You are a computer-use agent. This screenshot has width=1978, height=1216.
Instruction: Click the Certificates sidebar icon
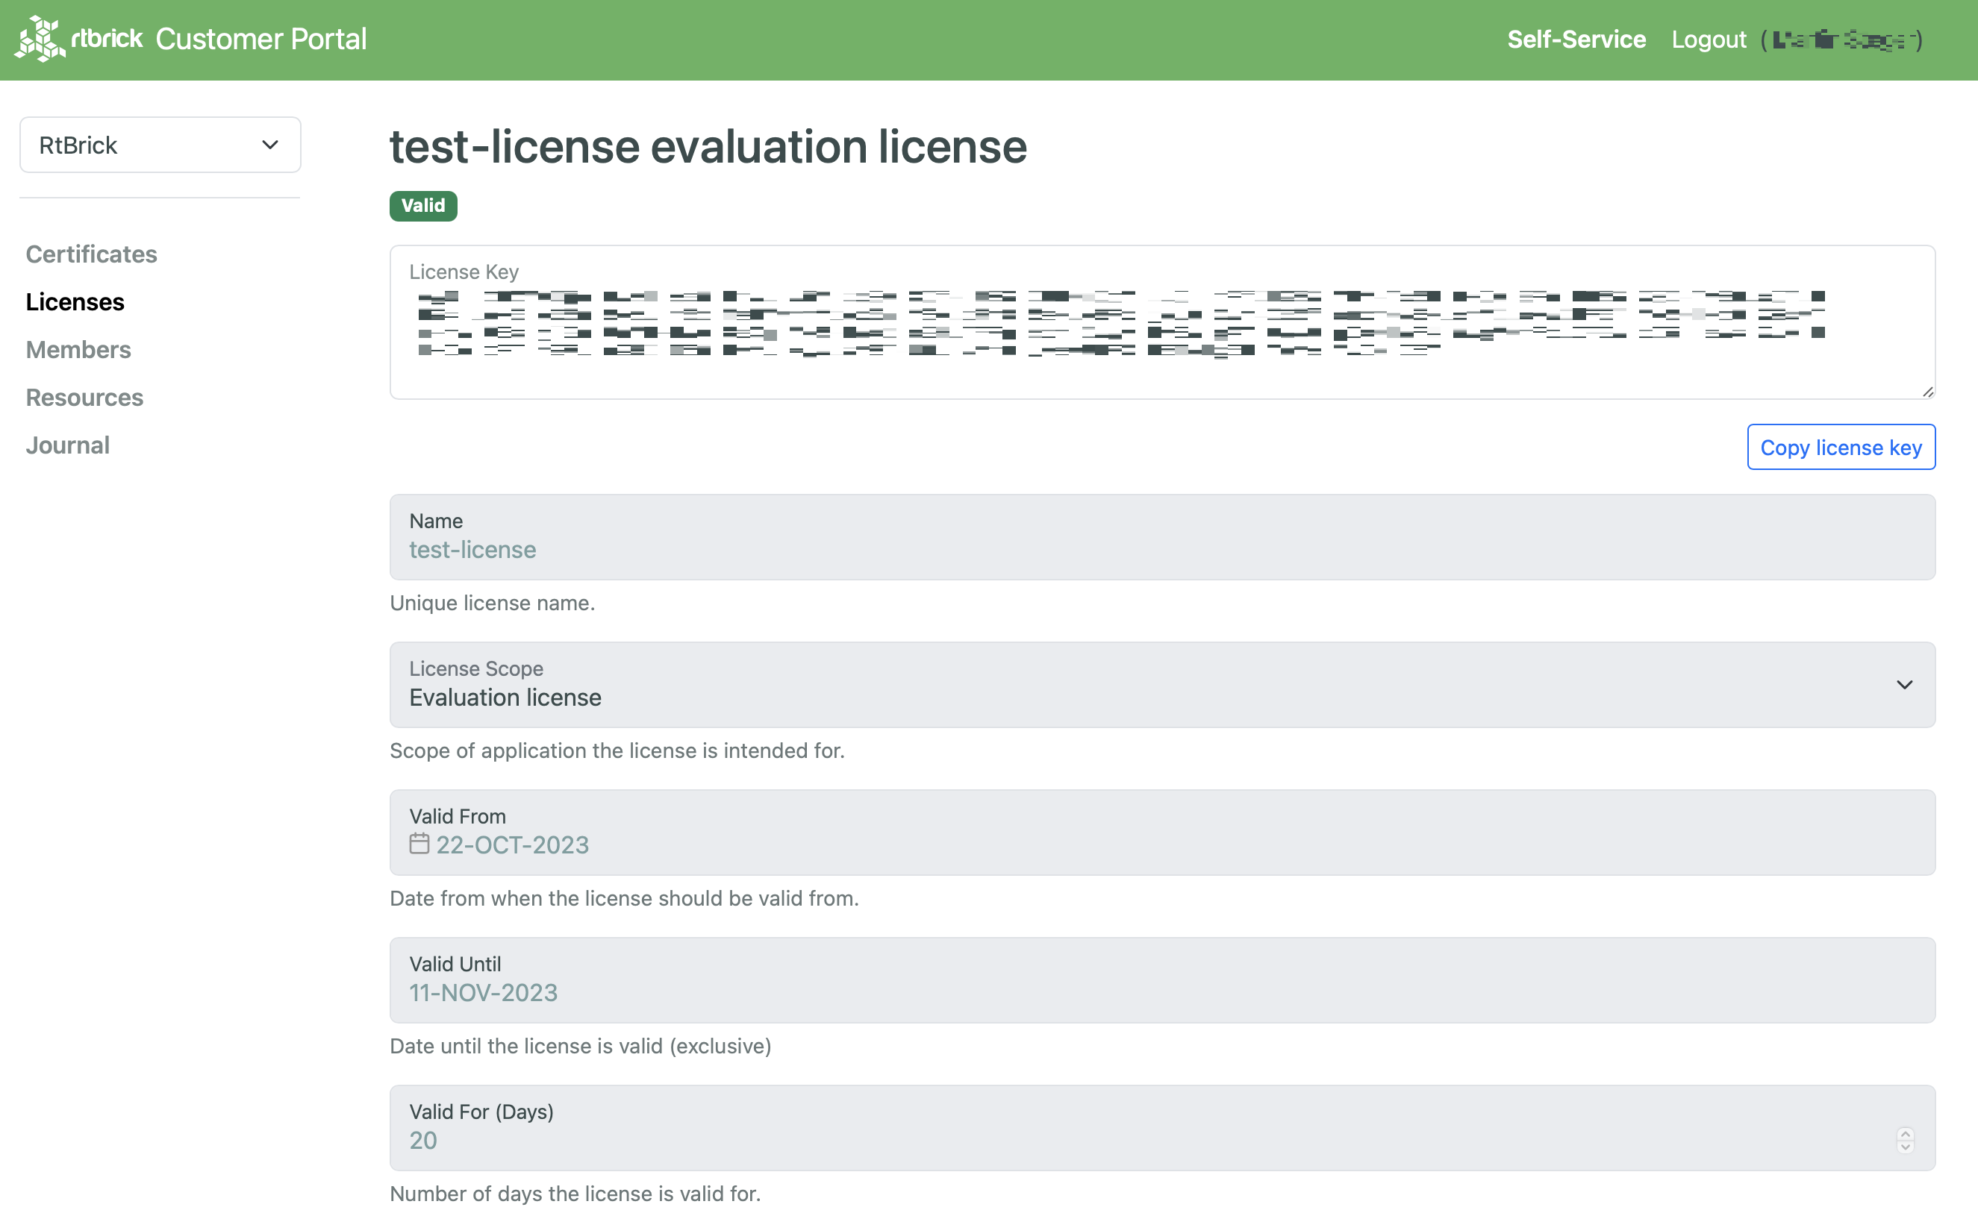(x=90, y=254)
